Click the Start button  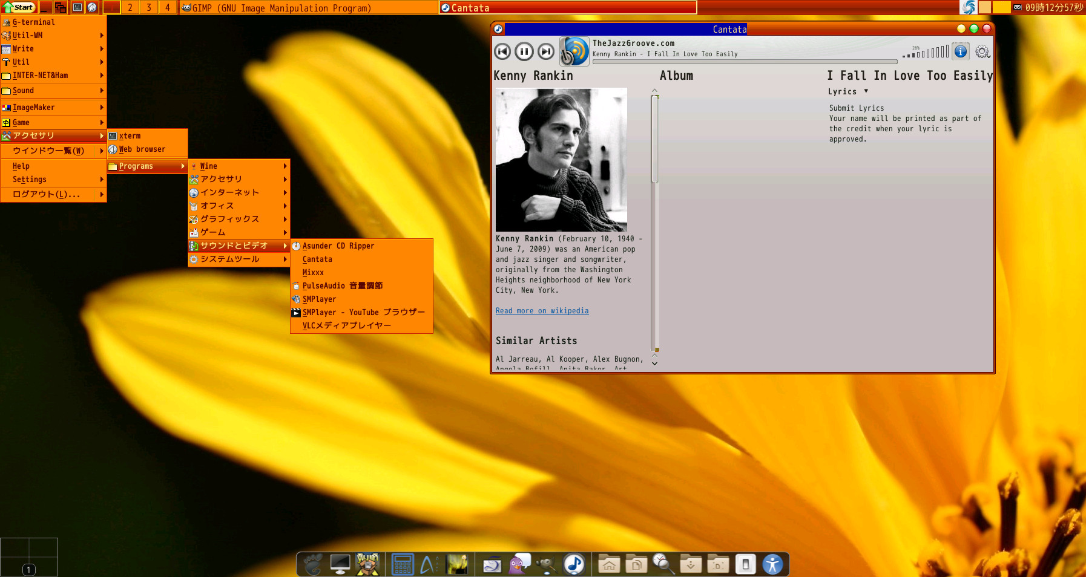pyautogui.click(x=19, y=7)
